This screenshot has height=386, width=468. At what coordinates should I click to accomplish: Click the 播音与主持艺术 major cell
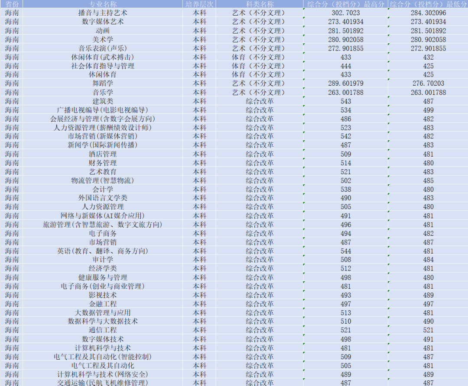coord(103,13)
